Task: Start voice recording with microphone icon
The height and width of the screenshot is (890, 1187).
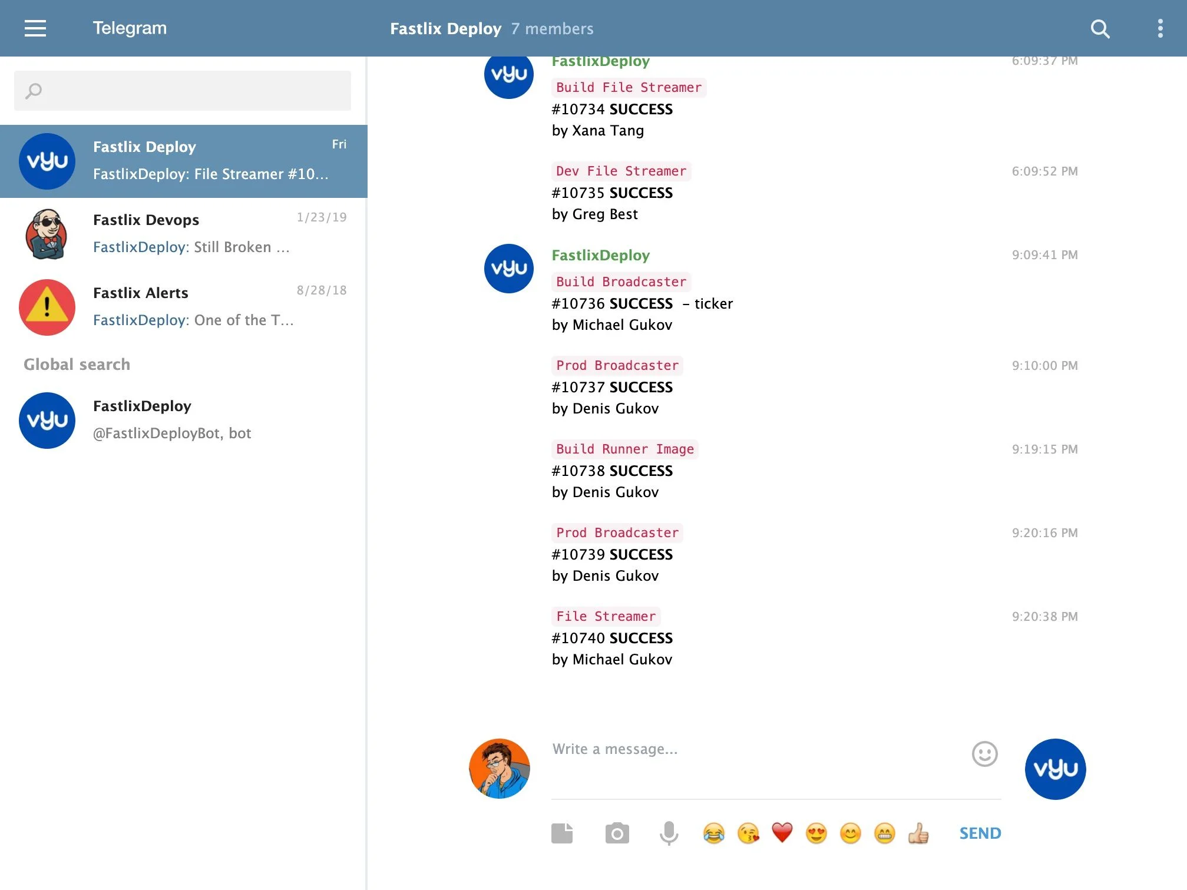Action: point(669,833)
